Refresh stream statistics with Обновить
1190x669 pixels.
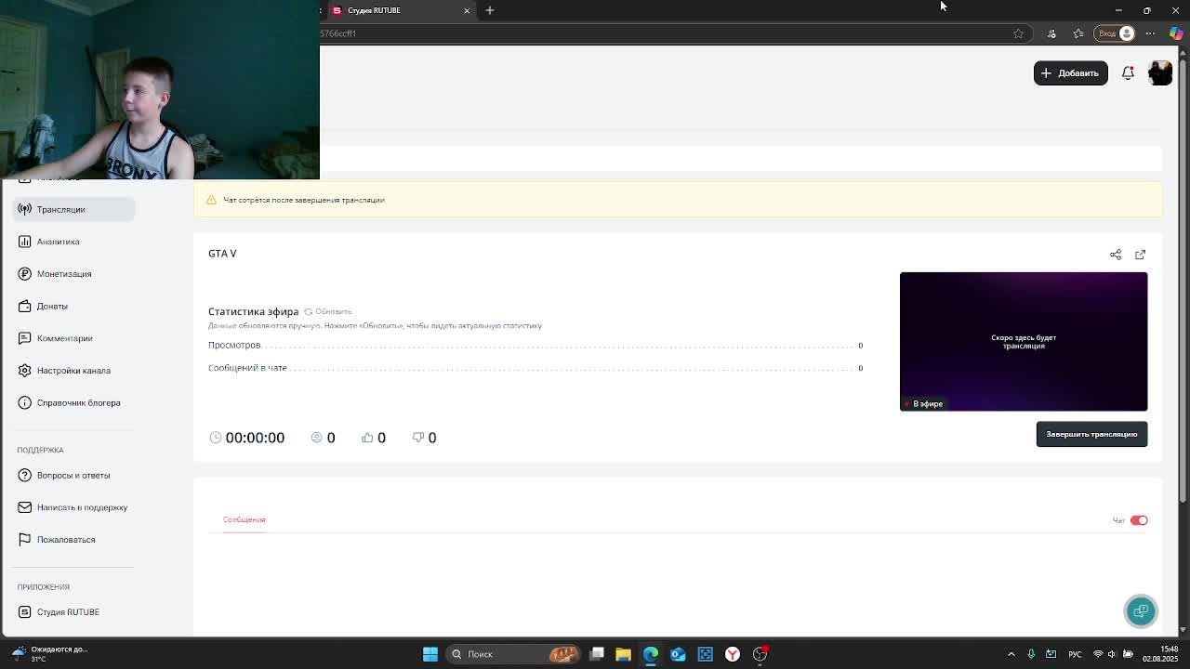coord(328,311)
